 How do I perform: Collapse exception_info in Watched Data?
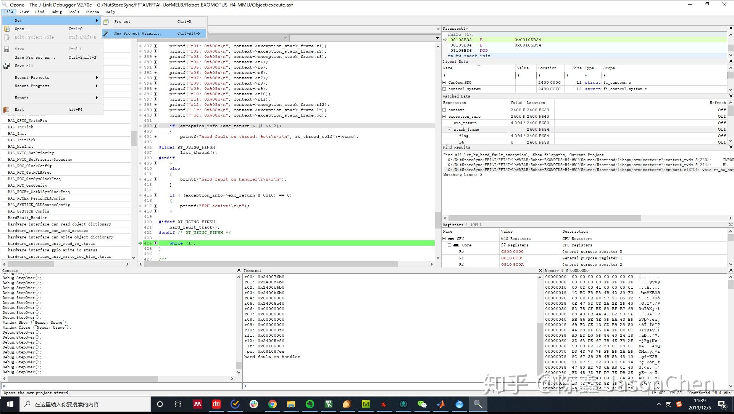point(444,117)
